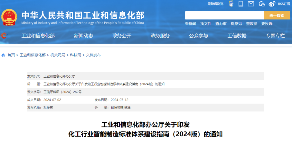
Task: Click the 要投诉 quick link
Action: 267,24
